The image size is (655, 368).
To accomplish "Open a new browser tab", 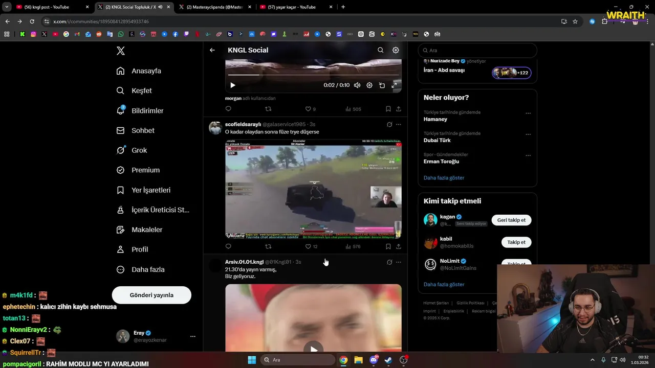I will click(x=343, y=7).
